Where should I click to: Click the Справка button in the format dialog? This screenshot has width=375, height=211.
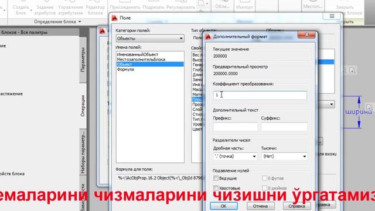tap(296, 206)
